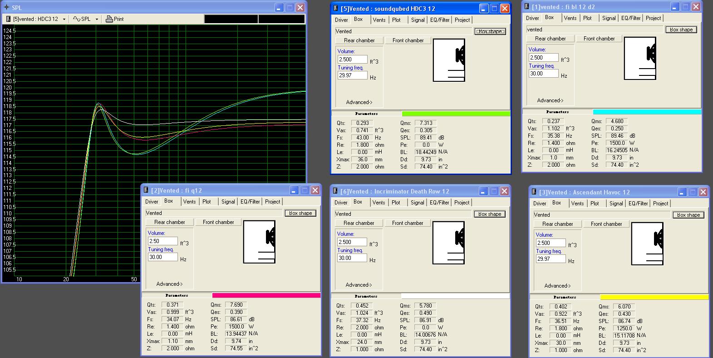Open the project selector dropdown arrow in SPL toolbar
The width and height of the screenshot is (713, 358).
[x=64, y=19]
